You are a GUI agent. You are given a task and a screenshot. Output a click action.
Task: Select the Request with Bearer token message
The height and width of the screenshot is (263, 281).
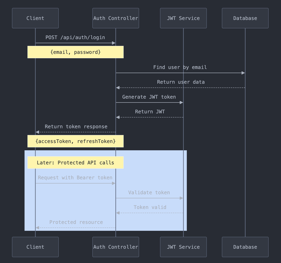pyautogui.click(x=75, y=177)
